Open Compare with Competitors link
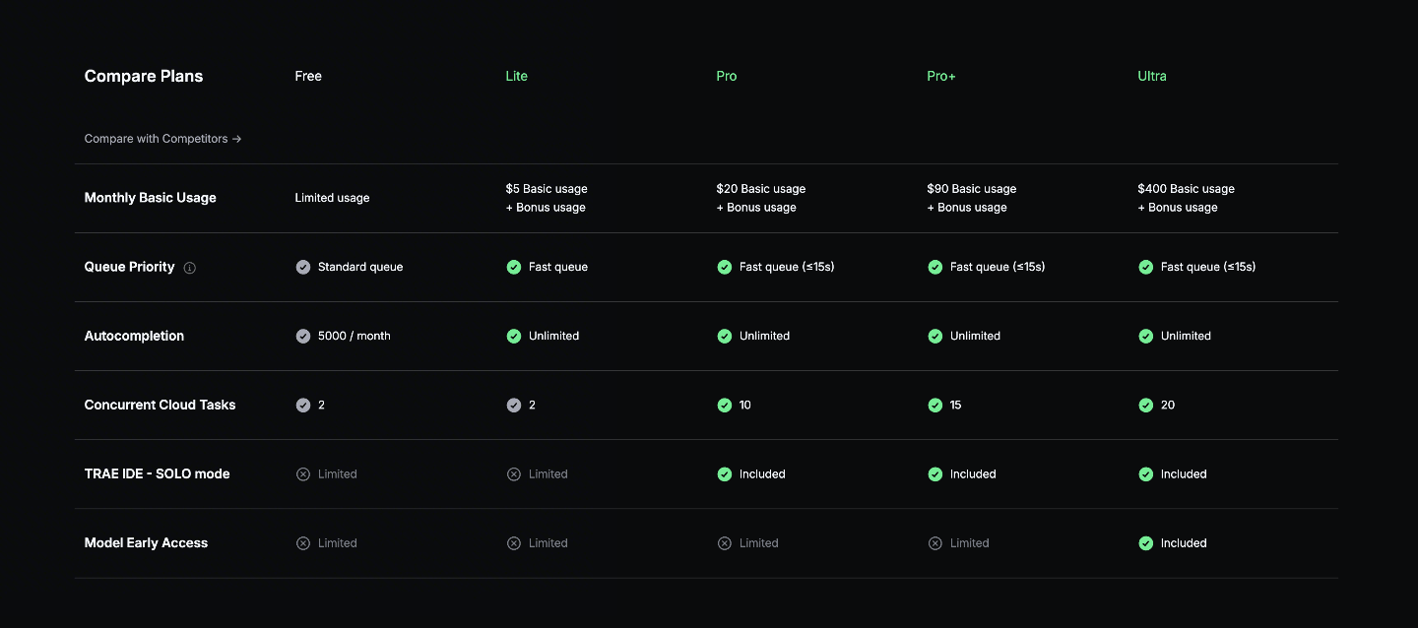1418x628 pixels. point(162,139)
